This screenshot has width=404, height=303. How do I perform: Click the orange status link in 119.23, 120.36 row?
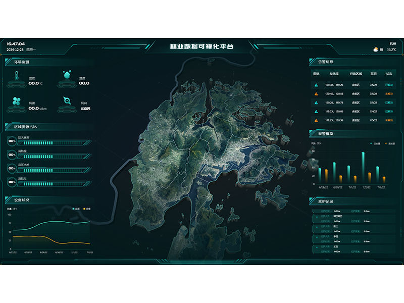(x=389, y=120)
